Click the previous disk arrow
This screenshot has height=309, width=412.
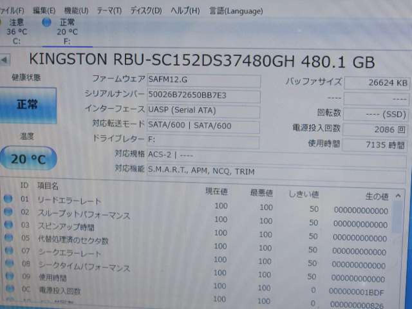coord(5,60)
